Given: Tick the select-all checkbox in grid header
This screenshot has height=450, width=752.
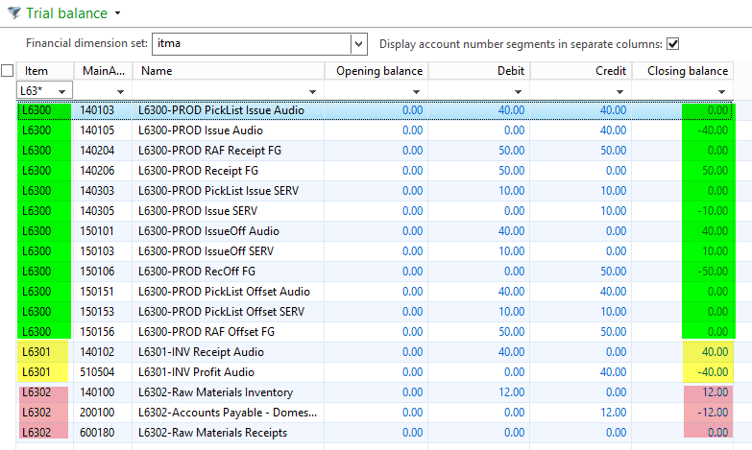Looking at the screenshot, I should point(8,71).
